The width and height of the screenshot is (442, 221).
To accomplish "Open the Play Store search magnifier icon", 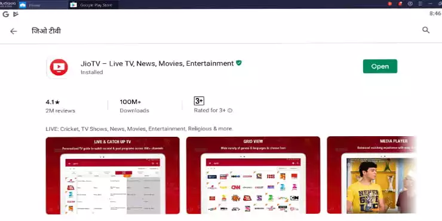I will tap(426, 30).
